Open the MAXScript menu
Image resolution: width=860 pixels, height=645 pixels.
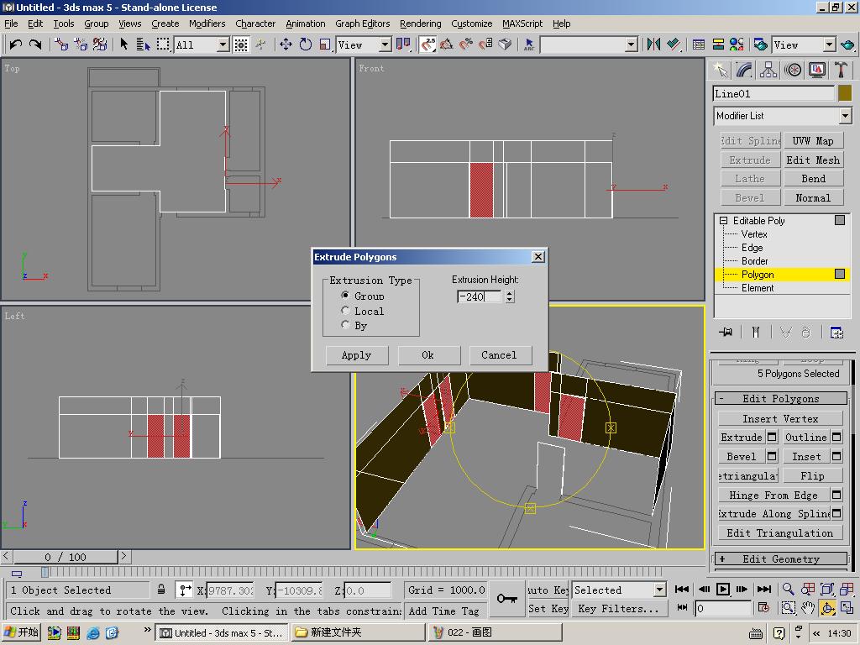point(522,24)
